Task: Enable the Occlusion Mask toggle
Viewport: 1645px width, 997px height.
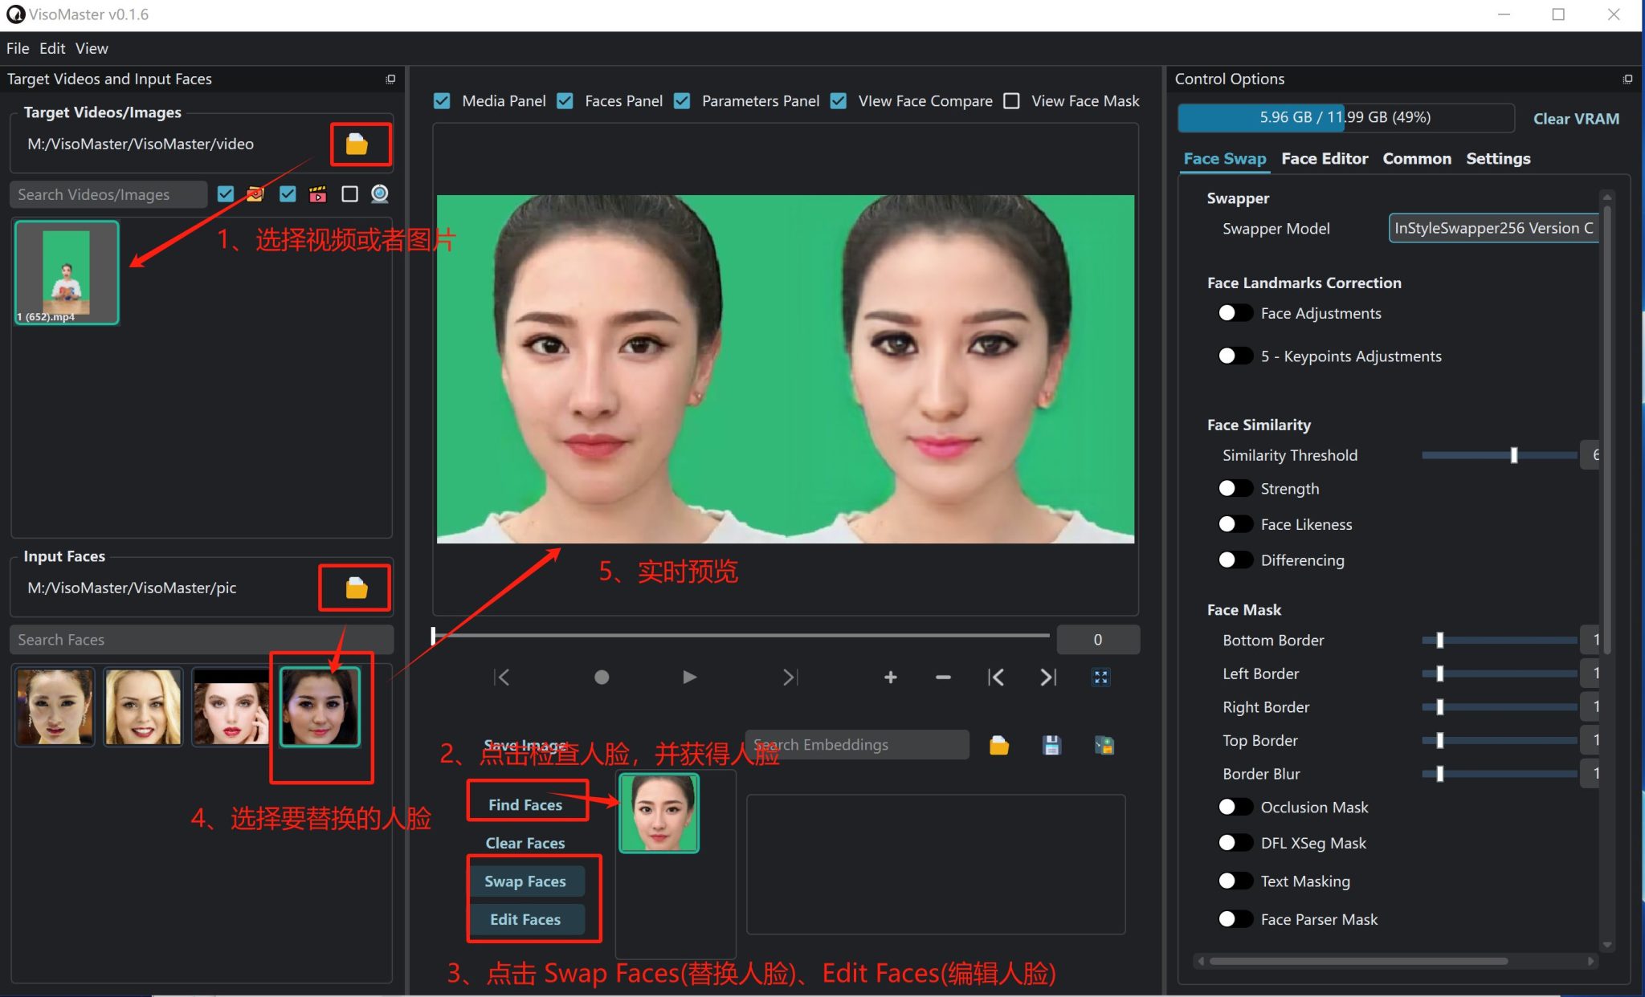Action: [1235, 807]
